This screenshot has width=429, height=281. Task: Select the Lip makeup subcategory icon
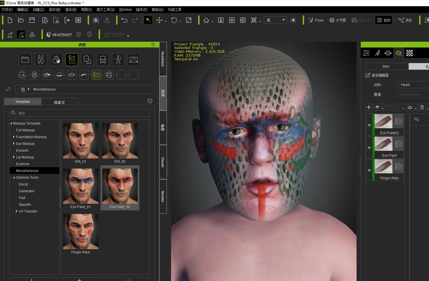[x=72, y=75]
